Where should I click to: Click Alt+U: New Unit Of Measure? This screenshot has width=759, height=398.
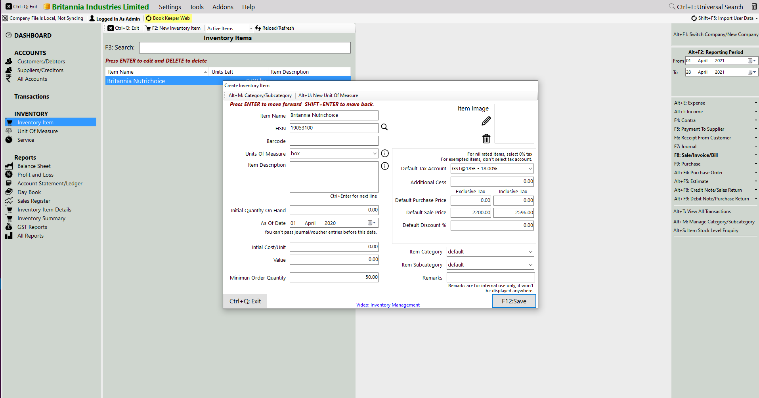[328, 95]
